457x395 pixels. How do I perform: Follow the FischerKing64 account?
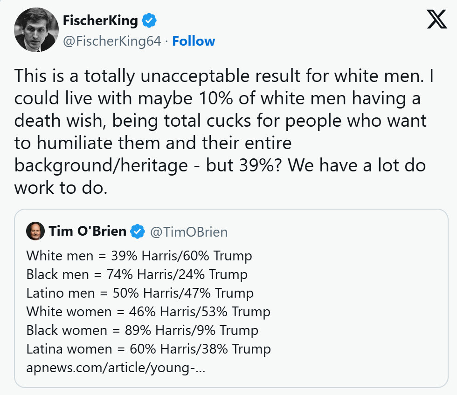[x=194, y=41]
